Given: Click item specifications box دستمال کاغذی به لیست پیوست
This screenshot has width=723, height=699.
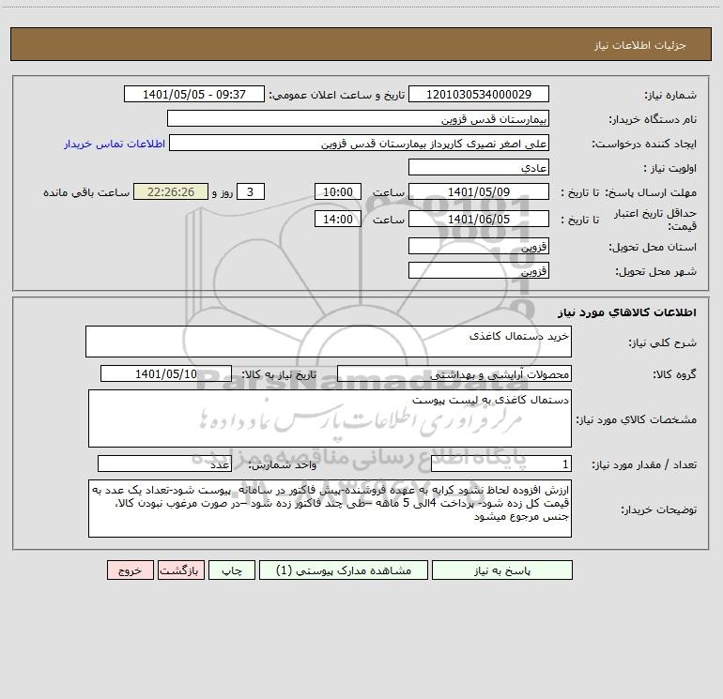Looking at the screenshot, I should [x=330, y=418].
